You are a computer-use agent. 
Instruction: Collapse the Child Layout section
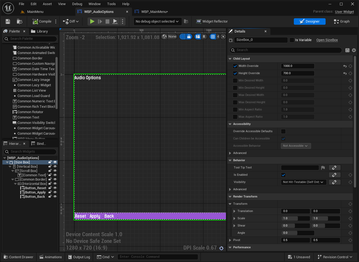point(230,59)
